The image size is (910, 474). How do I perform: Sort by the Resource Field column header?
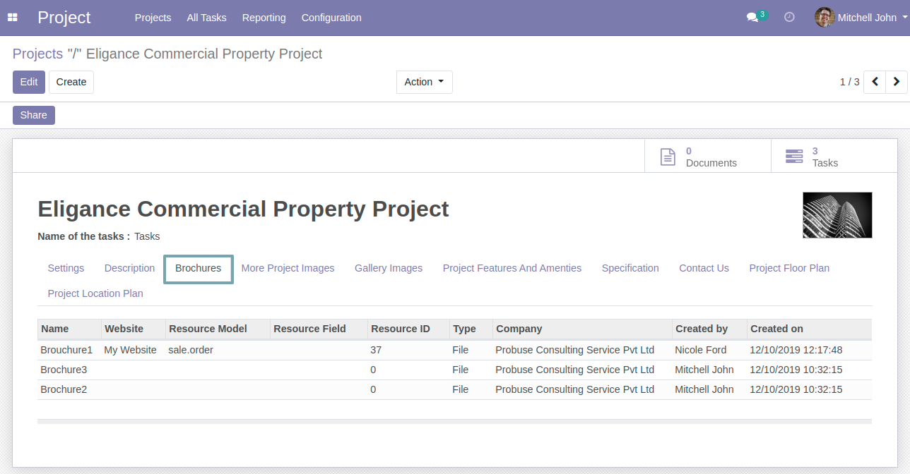tap(319, 329)
